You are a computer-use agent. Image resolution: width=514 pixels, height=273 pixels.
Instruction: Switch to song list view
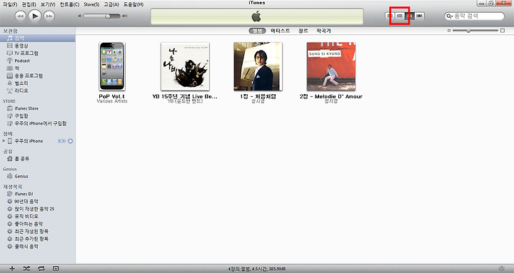[x=390, y=16]
